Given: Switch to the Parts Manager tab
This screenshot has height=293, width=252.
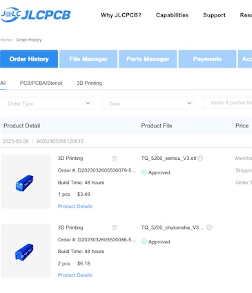Looking at the screenshot, I should pos(148,59).
